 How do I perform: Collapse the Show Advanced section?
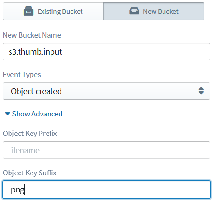[34, 114]
